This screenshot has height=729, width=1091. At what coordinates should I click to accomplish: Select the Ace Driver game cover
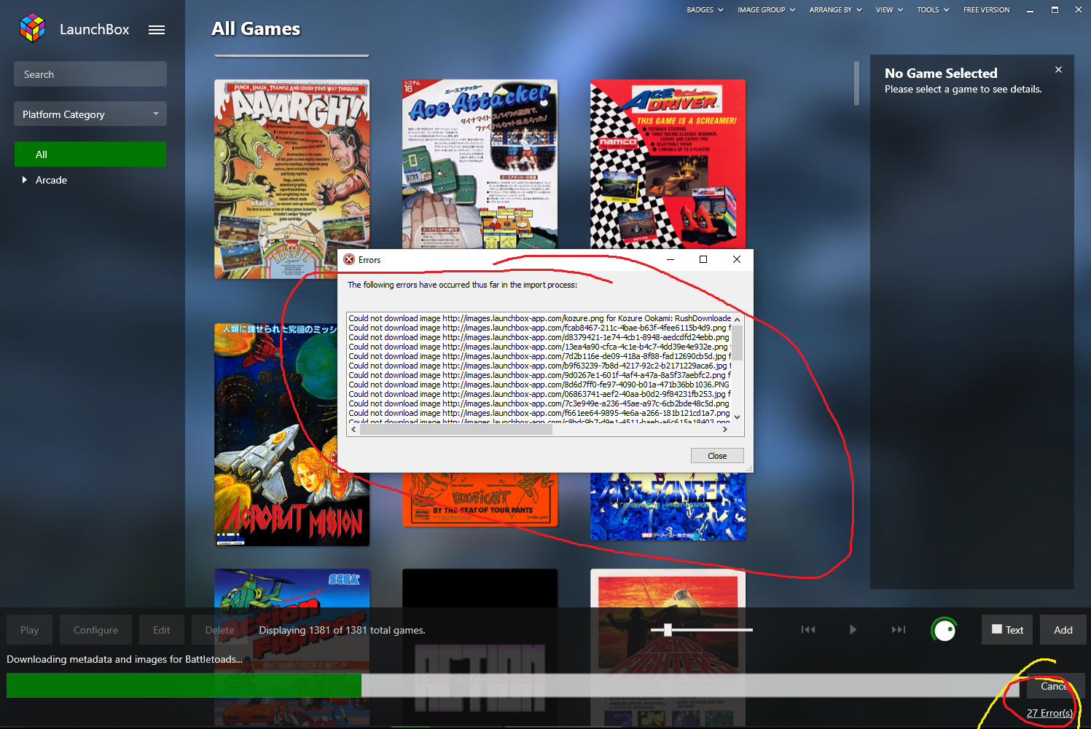(x=668, y=165)
